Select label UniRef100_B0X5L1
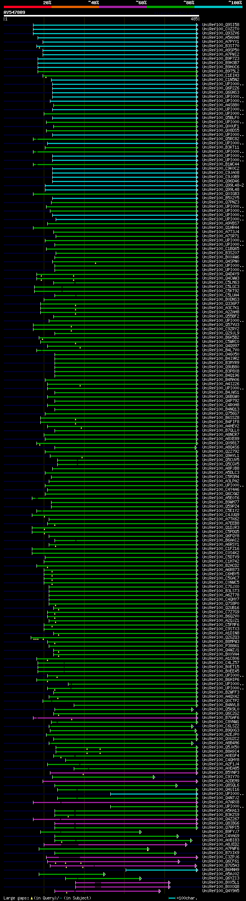The image size is (246, 901). click(221, 882)
